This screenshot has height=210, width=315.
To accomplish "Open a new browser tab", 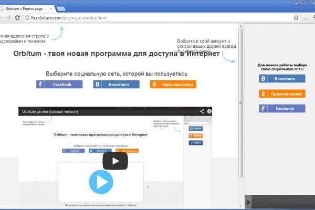I will coord(60,8).
